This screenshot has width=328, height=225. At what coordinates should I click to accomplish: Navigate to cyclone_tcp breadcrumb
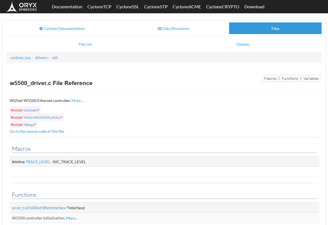tap(20, 58)
